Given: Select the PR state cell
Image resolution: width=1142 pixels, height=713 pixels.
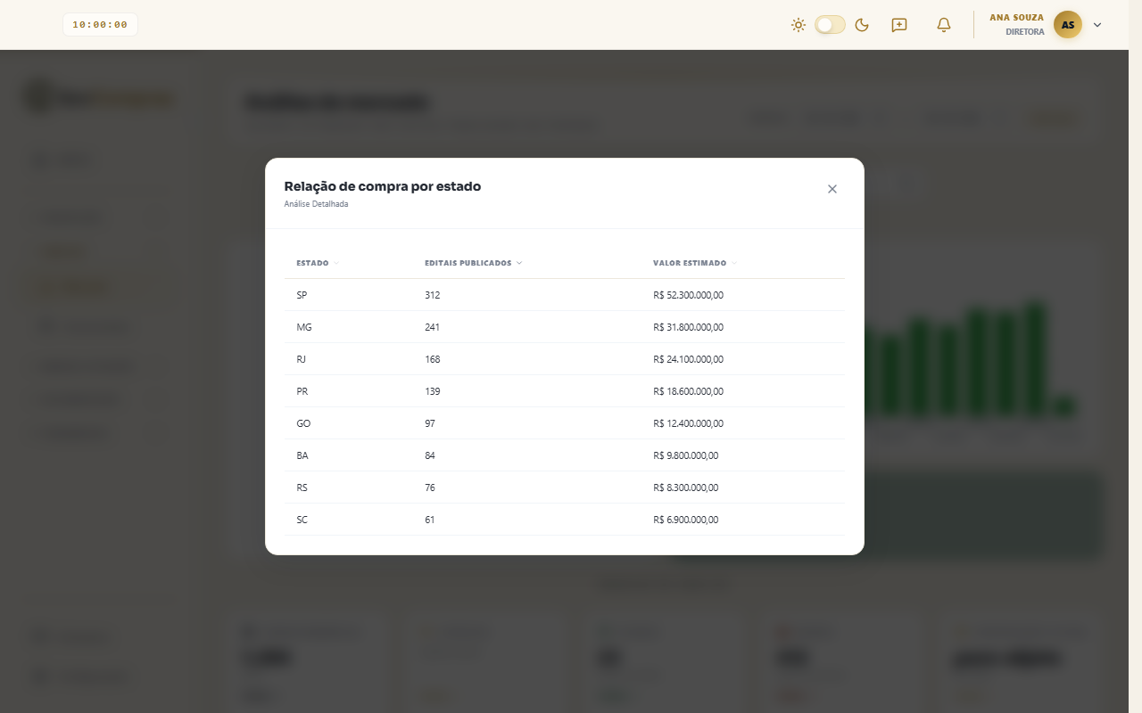Looking at the screenshot, I should 302,391.
